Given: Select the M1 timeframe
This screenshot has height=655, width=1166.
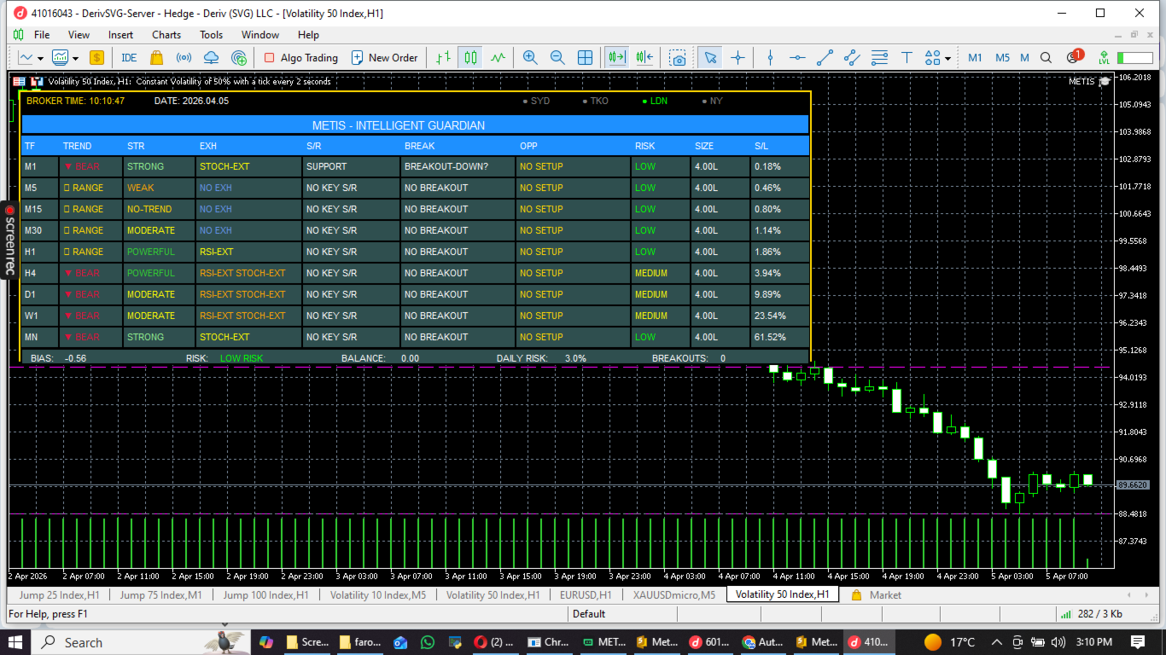Looking at the screenshot, I should (x=975, y=58).
